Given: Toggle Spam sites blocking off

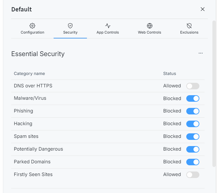Looking at the screenshot, I should point(192,137).
